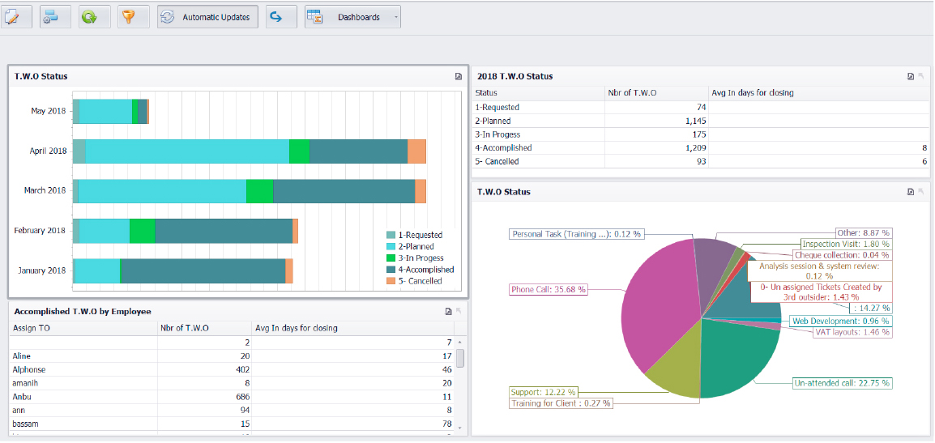This screenshot has width=935, height=443.
Task: Click the April 2018 Planned bar segment
Action: pos(186,151)
